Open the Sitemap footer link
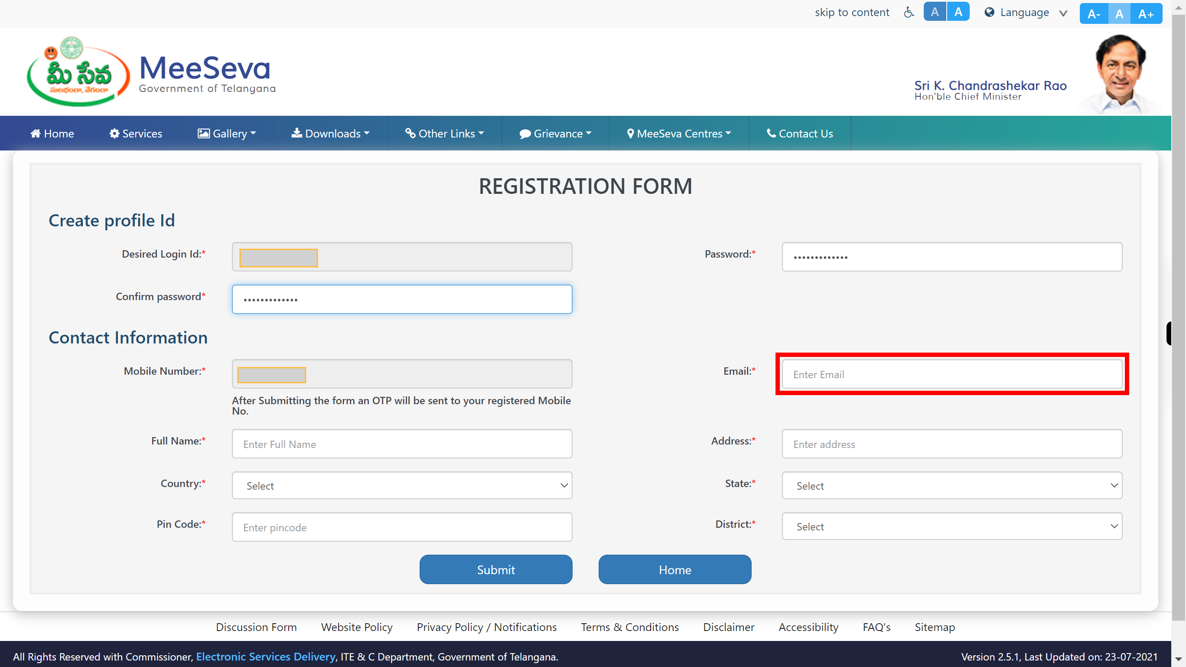 tap(935, 628)
